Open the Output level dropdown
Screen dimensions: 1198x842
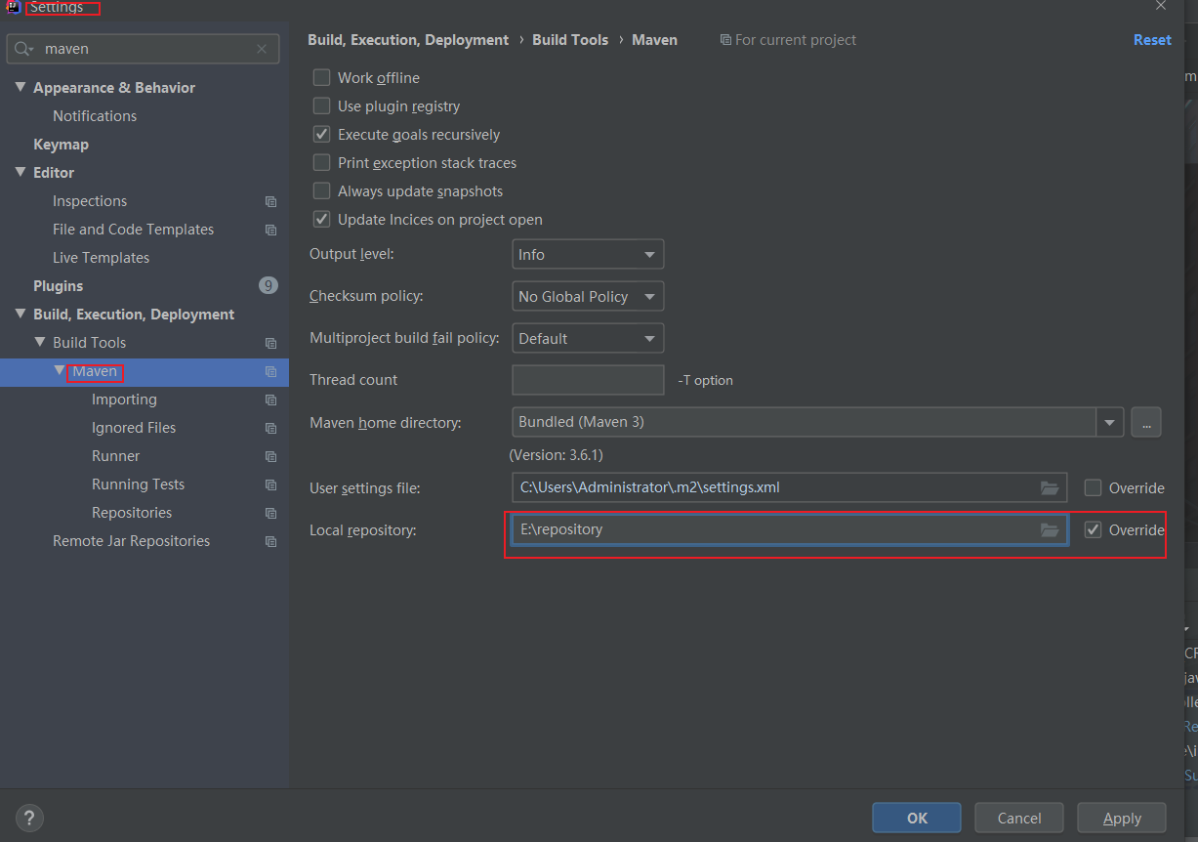[588, 254]
